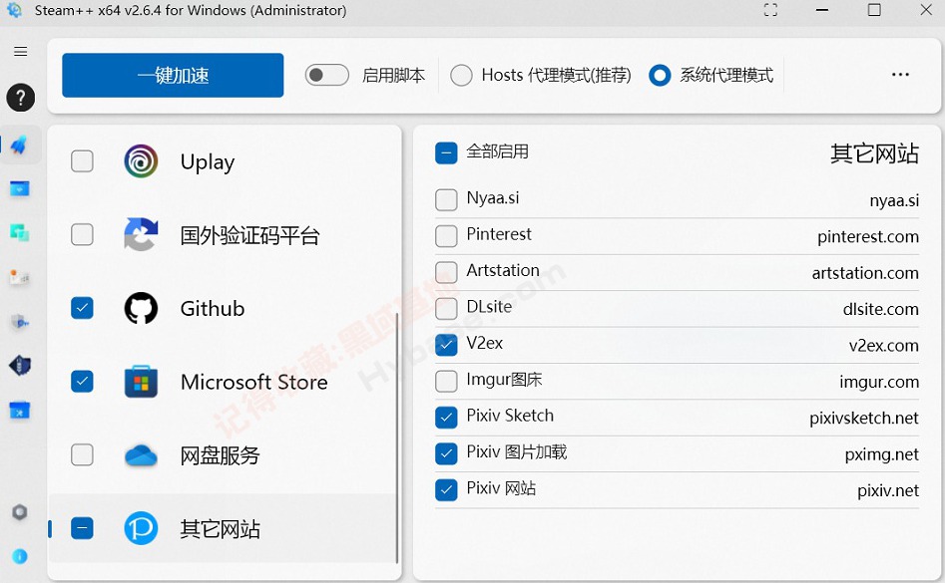This screenshot has height=583, width=945.
Task: Click the Pixiv P logo
Action: 141,528
